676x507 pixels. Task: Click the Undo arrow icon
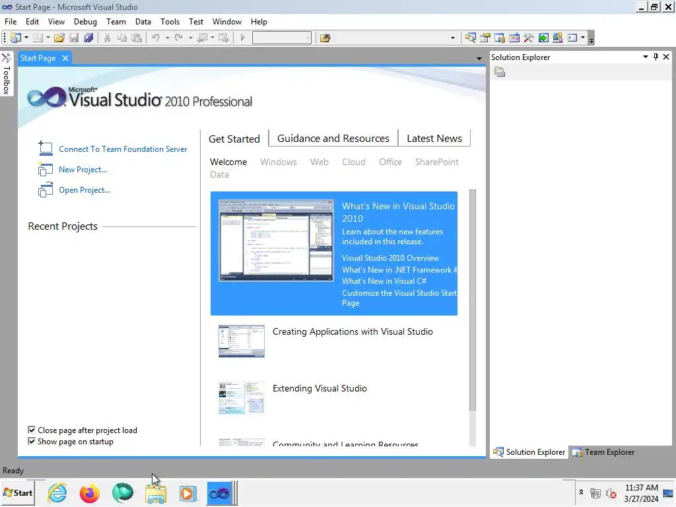click(x=156, y=38)
